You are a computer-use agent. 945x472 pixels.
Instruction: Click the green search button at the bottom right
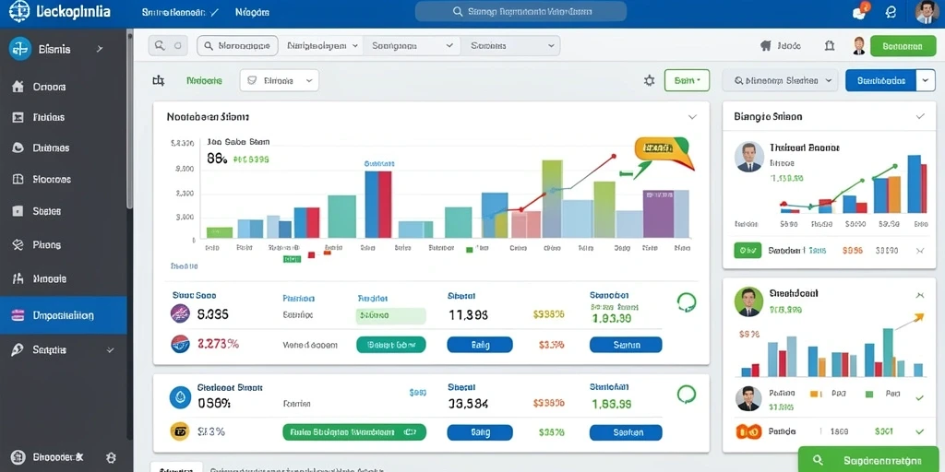point(871,459)
